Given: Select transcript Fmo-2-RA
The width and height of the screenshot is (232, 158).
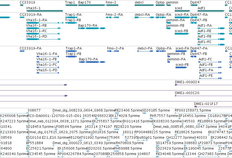Looking at the screenshot, I should [x=115, y=15].
